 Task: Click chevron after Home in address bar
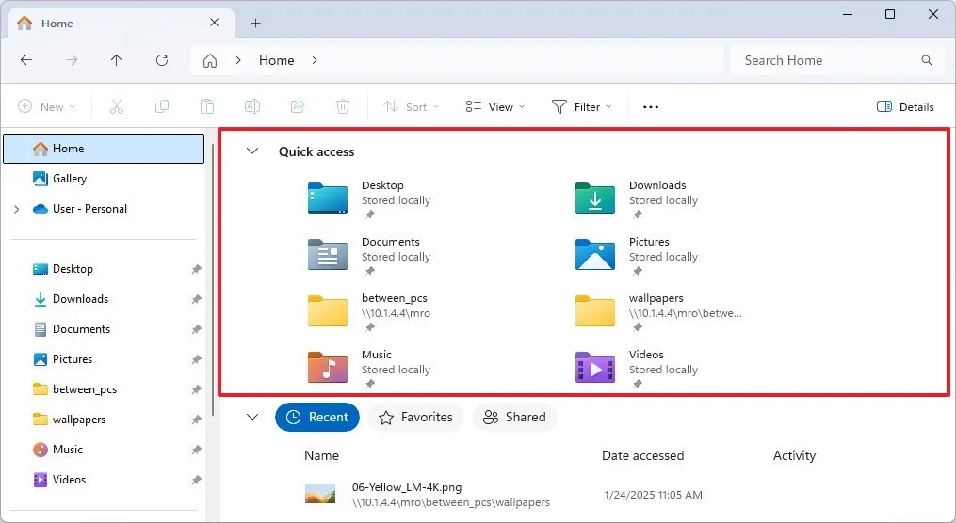[x=315, y=60]
